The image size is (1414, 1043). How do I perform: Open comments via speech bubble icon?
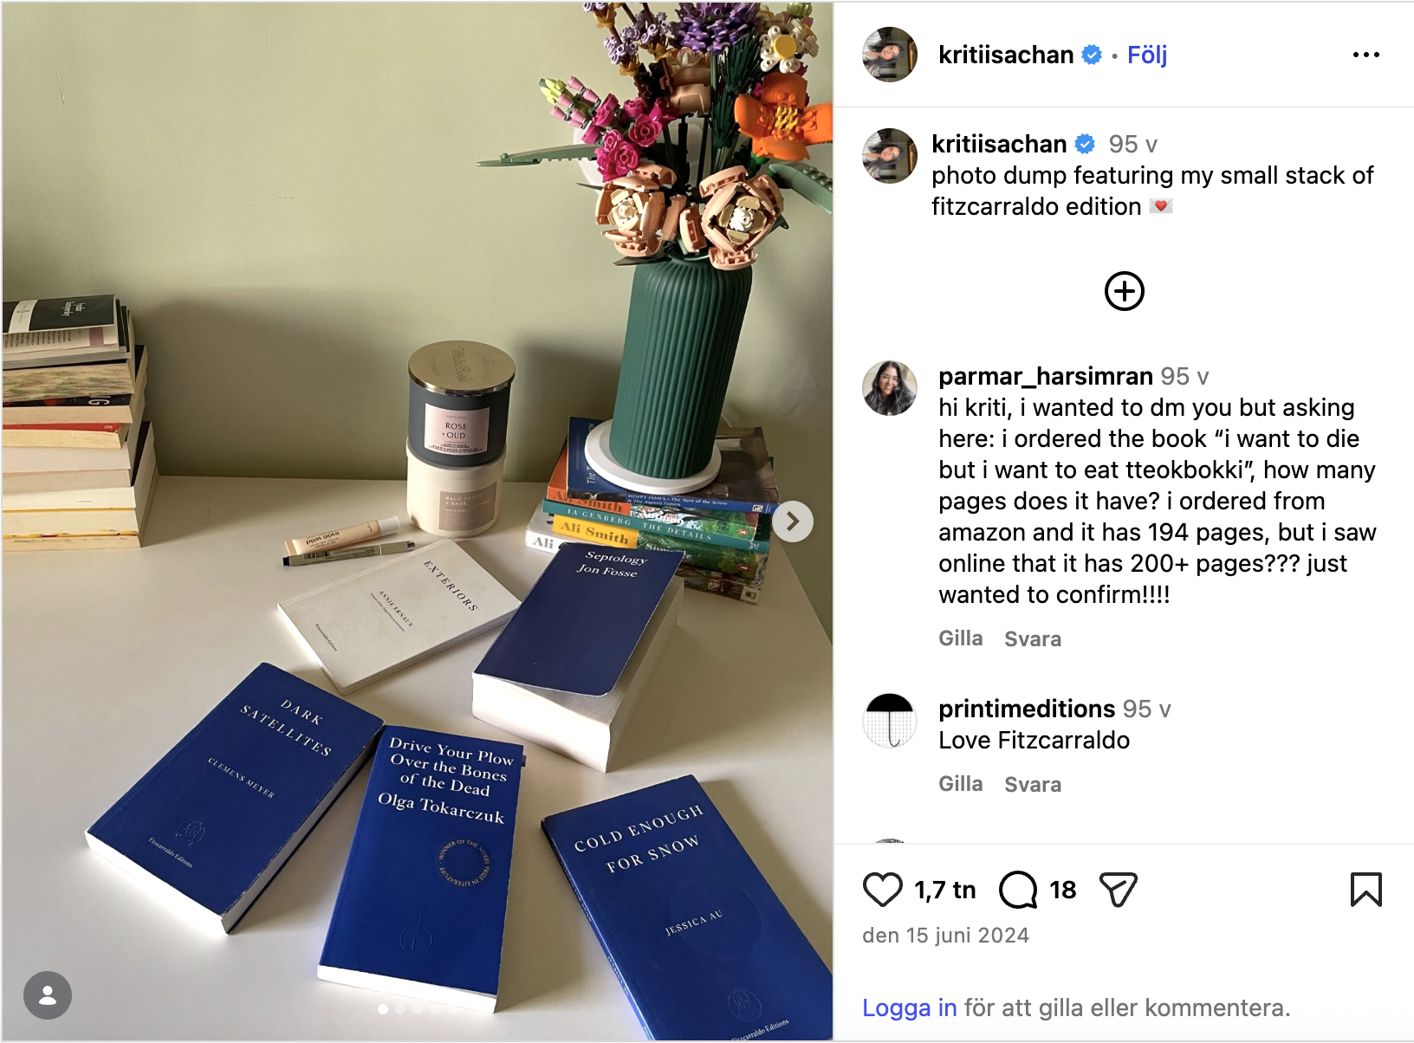pos(1018,890)
